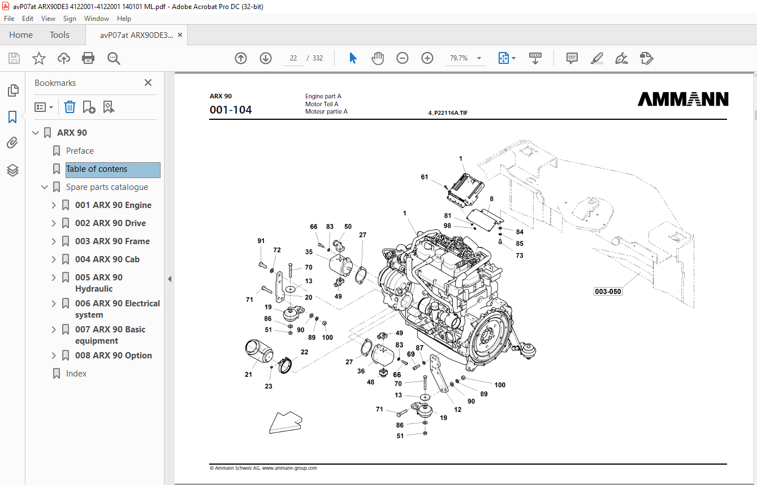Expand the 002 ARX 90 Drive bookmark
The height and width of the screenshot is (485, 757).
pyautogui.click(x=54, y=223)
